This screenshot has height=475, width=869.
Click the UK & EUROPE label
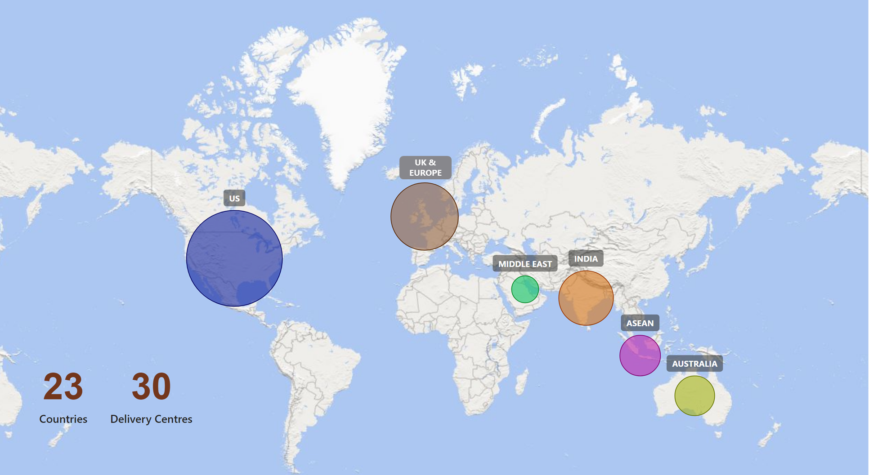(425, 168)
